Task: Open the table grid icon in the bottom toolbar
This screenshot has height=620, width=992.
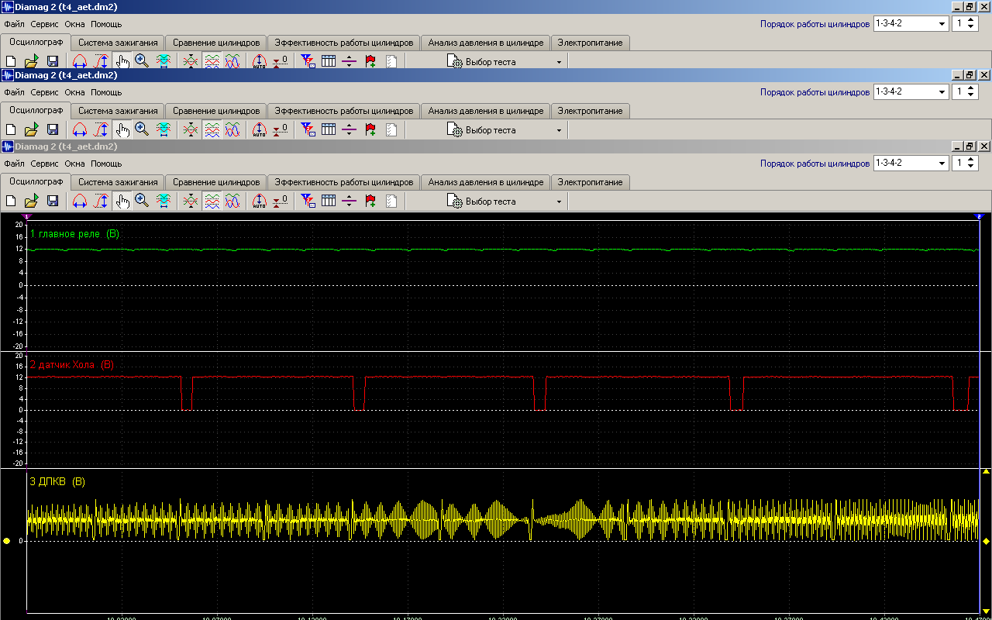Action: (329, 201)
